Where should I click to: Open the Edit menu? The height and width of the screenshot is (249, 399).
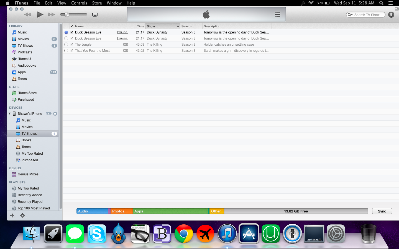click(x=49, y=3)
